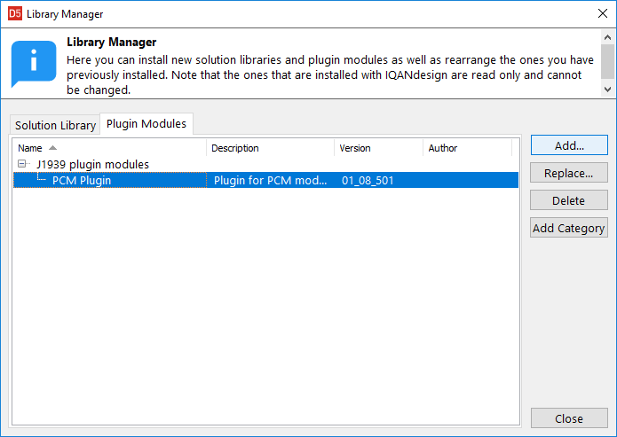Screen dimensions: 617x437
Task: Close the Library Manager window with X
Action: pos(603,14)
